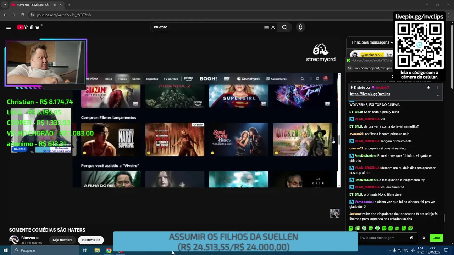Click the Windows 'Pesquisar' search box

(45, 250)
